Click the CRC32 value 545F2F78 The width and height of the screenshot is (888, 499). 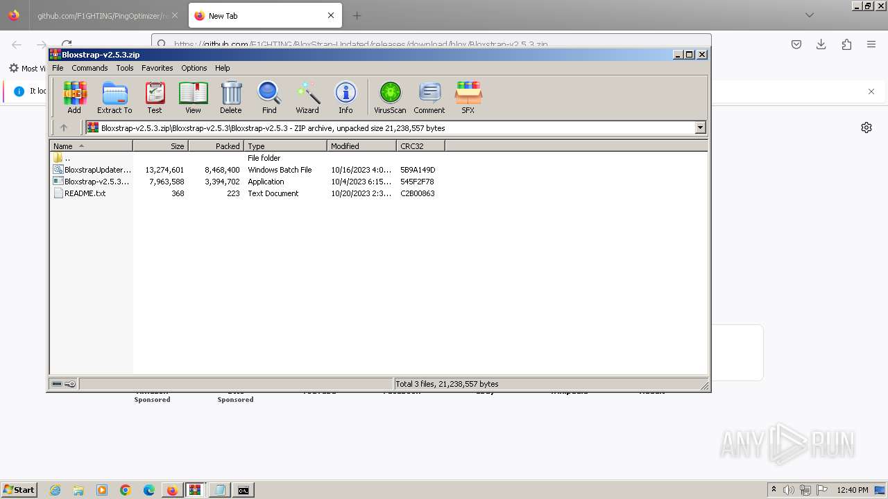coord(417,182)
